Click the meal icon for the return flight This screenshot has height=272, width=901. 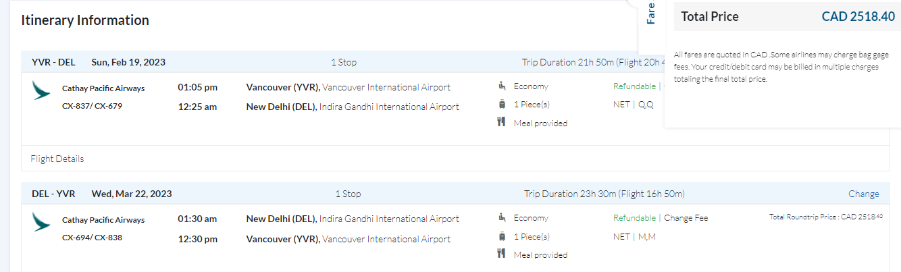coord(501,254)
